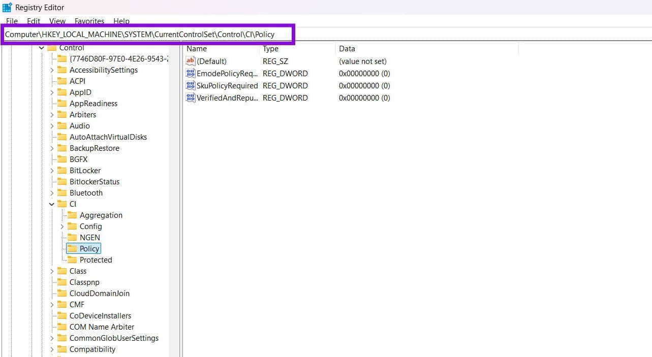Expand the BackupRestore key

point(52,148)
